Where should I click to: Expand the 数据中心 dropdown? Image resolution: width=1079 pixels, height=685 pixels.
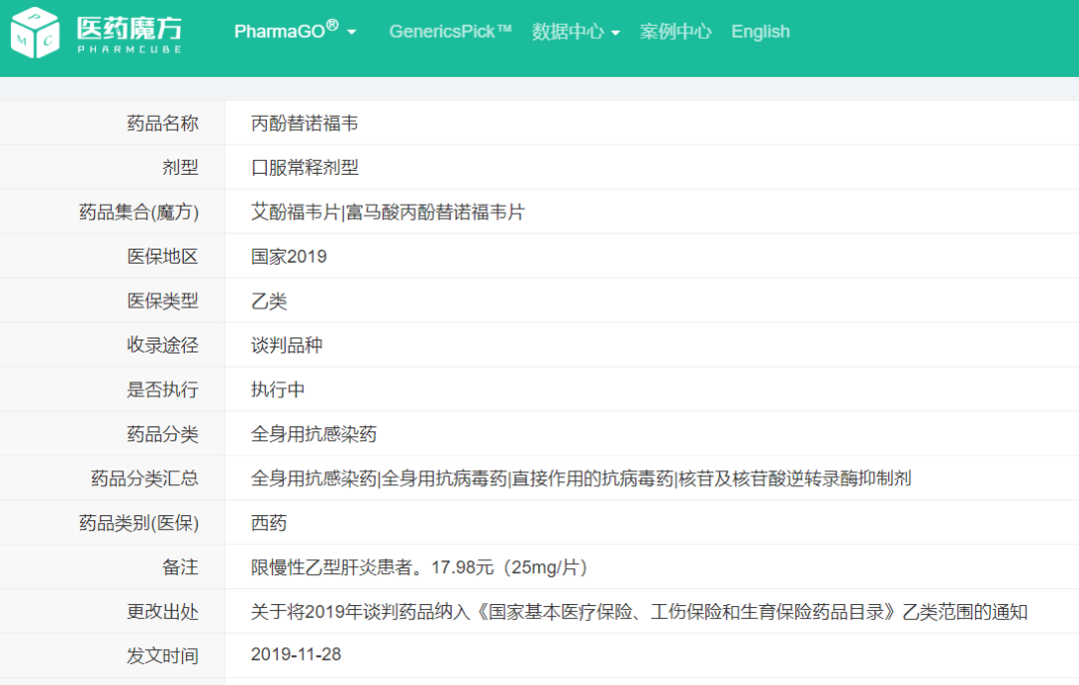coord(575,31)
